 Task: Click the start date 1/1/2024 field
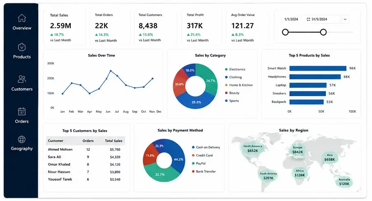291,19
